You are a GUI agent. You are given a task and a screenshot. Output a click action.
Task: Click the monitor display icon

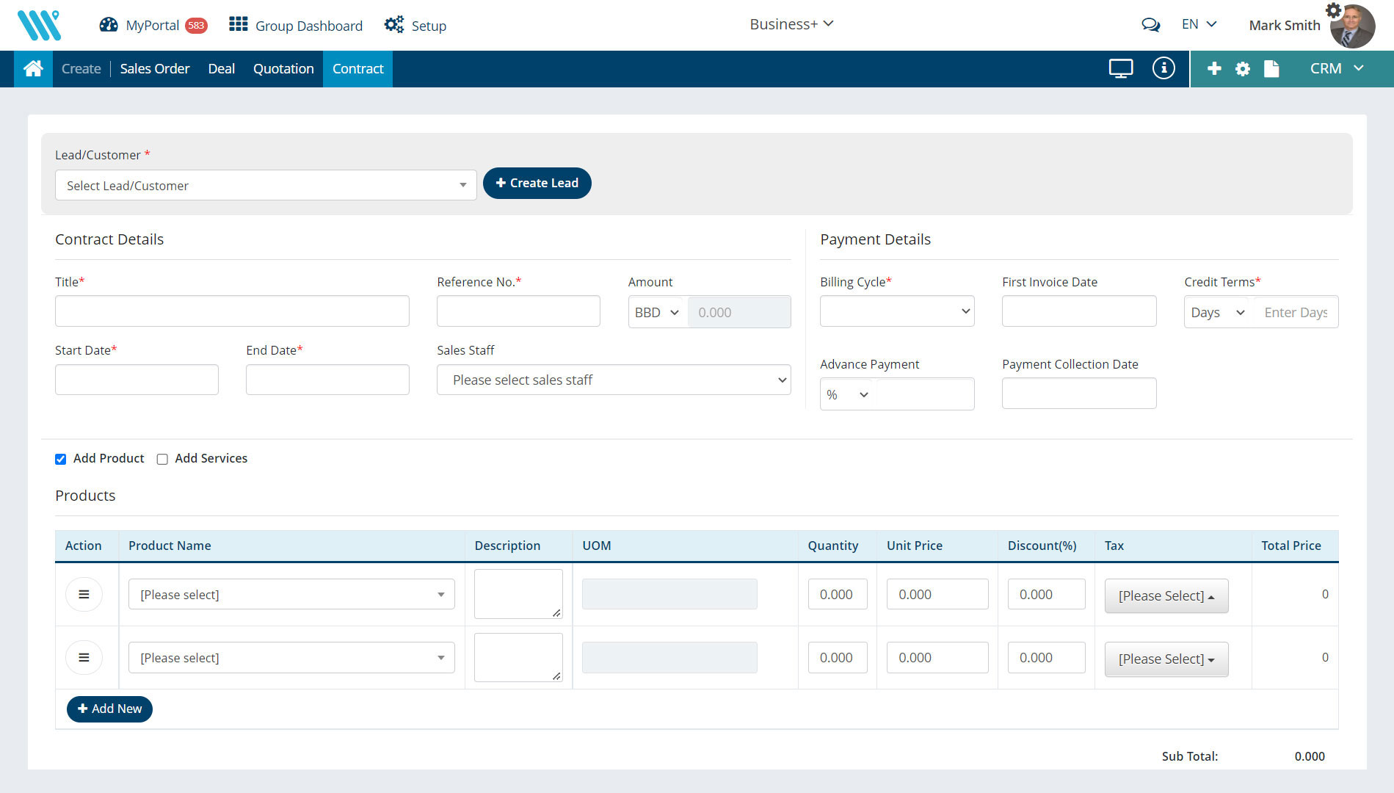(x=1120, y=68)
